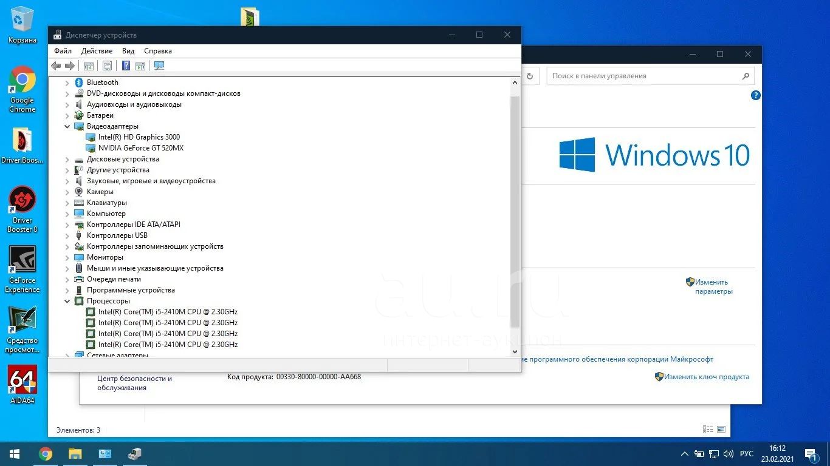Screen dimensions: 830x466
Task: Click the blue question mark Help icon
Action: 126,66
